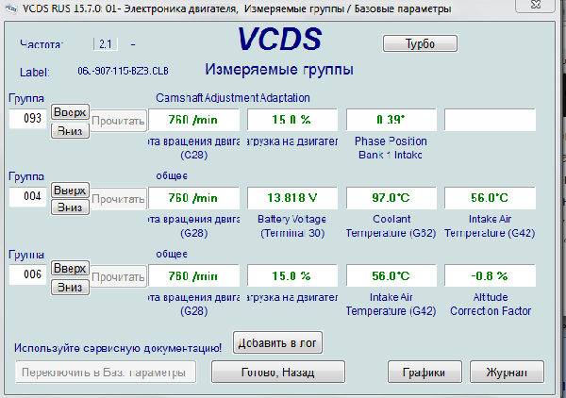Step group 093 up with Вверх
This screenshot has width=566, height=398.
pyautogui.click(x=70, y=112)
